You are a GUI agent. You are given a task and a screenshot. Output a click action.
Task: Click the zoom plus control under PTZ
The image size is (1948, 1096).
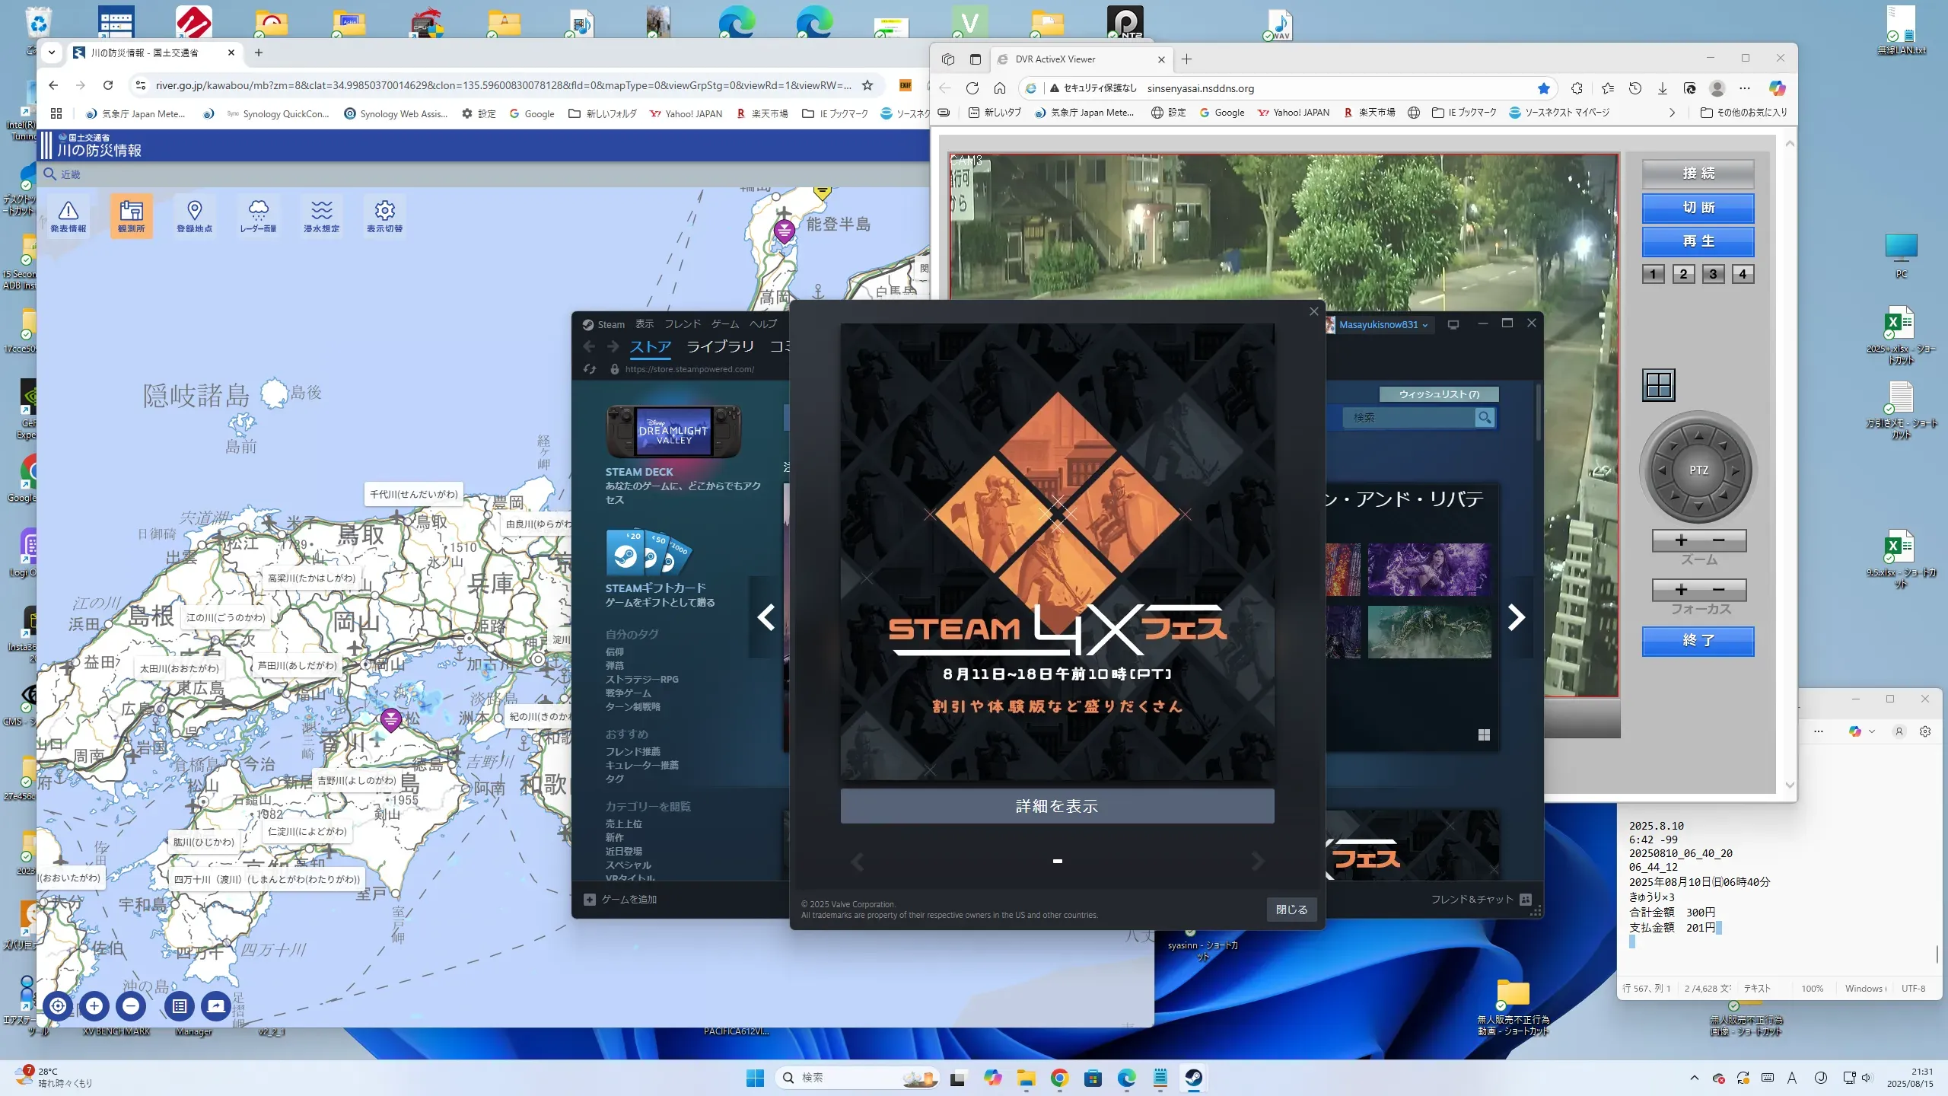pos(1681,540)
